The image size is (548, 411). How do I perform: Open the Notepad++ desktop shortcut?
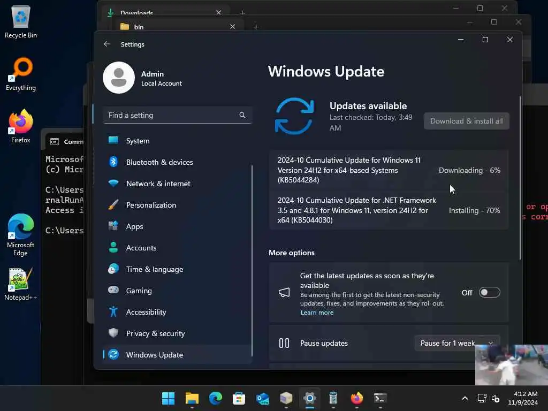[x=21, y=284]
